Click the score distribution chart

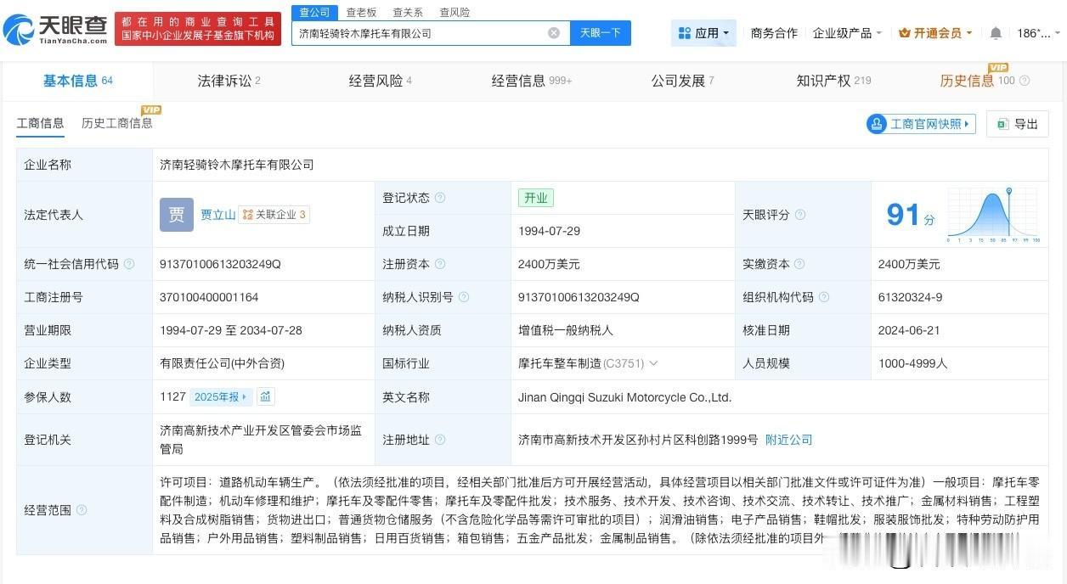pyautogui.click(x=993, y=215)
